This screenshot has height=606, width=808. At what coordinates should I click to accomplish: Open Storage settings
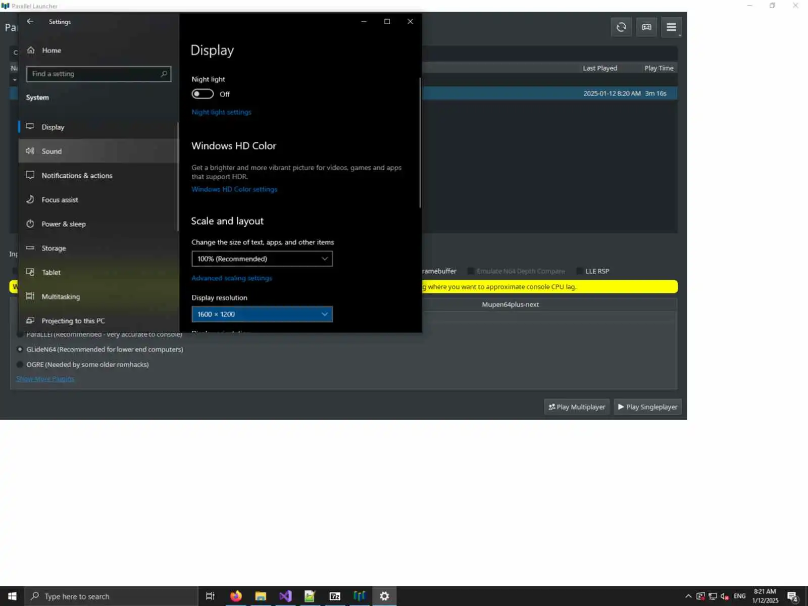pyautogui.click(x=98, y=248)
